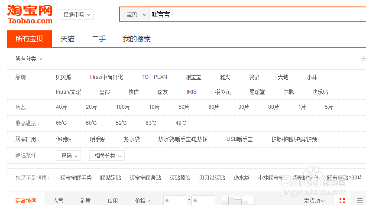Screen dimensions: 366x205
Task: Open the 相关分类 filter dropdown
Action: [x=107, y=156]
